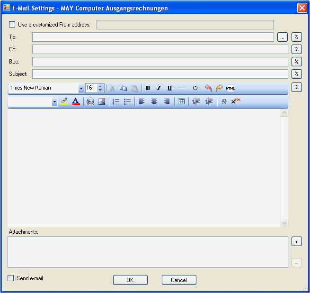Viewport: 310px width, 293px height.
Task: Insert a variable into the Subject field
Action: point(297,74)
